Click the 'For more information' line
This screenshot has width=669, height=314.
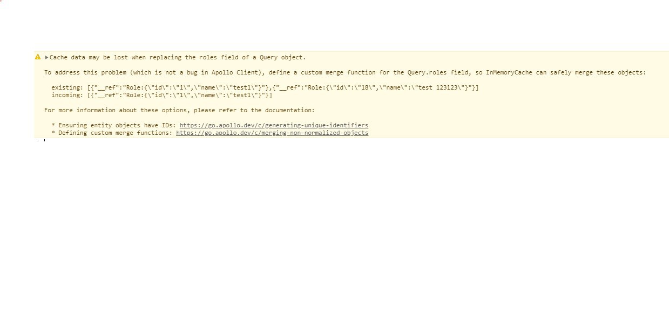pos(179,110)
